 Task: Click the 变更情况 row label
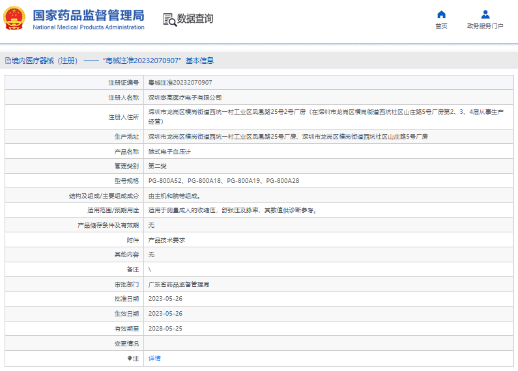126,344
